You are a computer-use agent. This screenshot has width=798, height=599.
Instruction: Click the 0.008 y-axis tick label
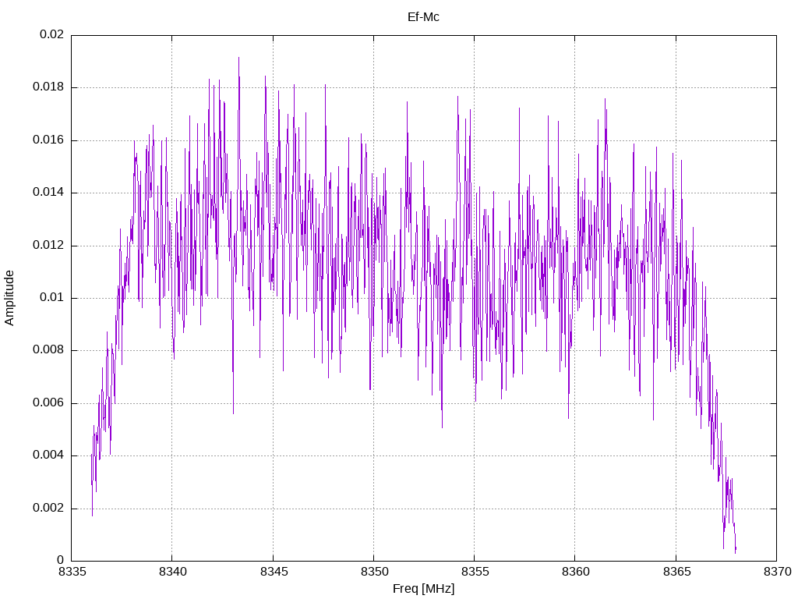pos(48,350)
